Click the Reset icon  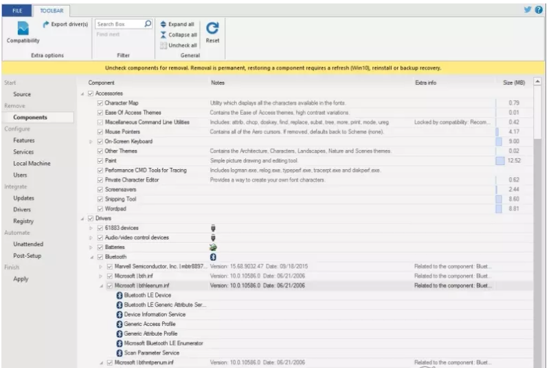(x=212, y=28)
